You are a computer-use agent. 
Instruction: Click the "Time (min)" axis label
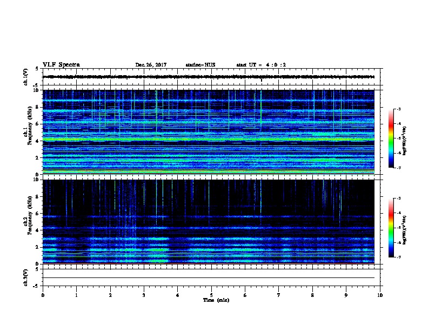(216, 300)
